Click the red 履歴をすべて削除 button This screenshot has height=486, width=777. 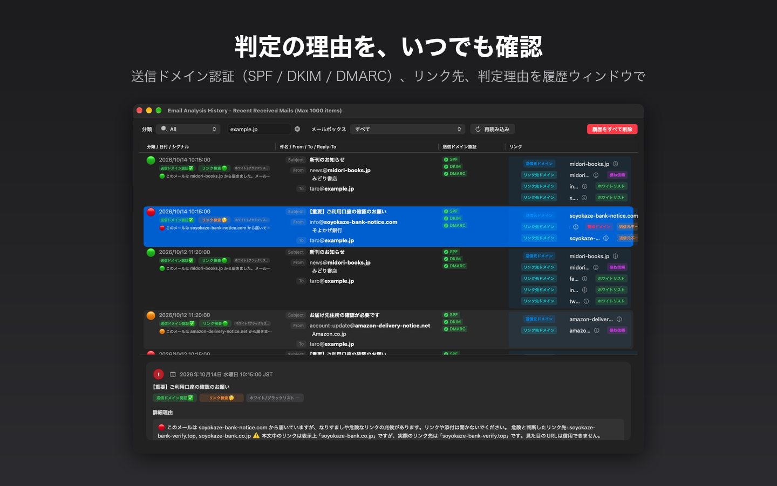pos(612,129)
